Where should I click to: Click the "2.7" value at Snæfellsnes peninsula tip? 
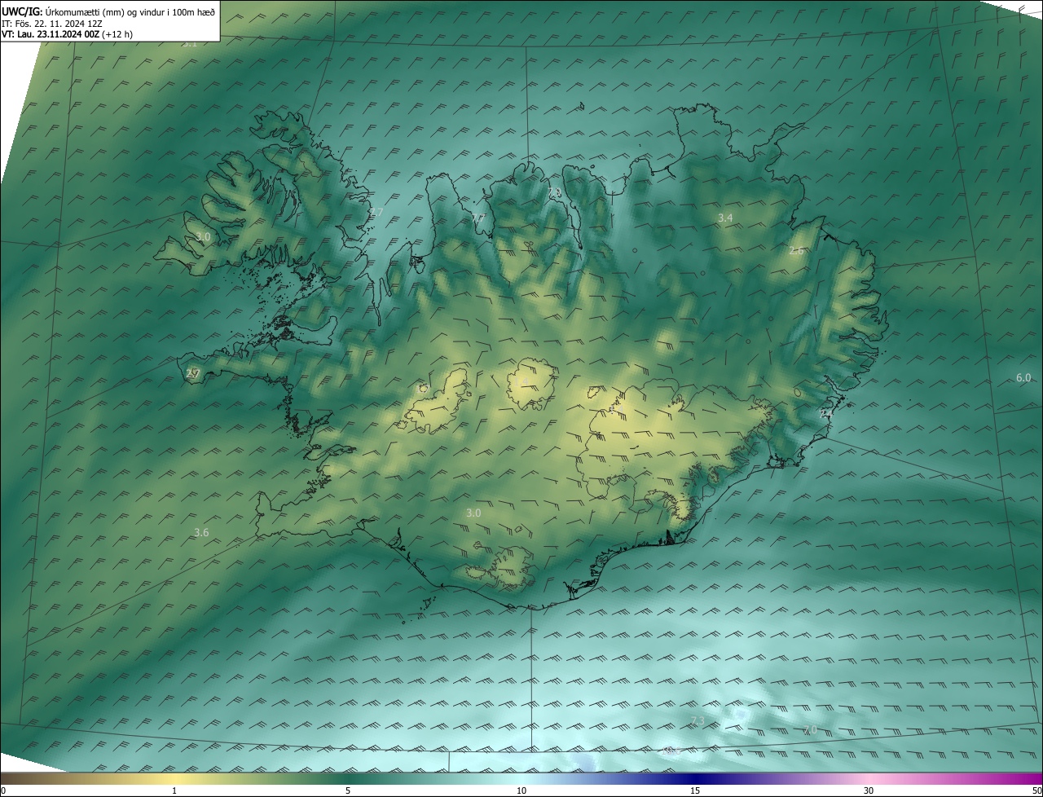(x=192, y=373)
